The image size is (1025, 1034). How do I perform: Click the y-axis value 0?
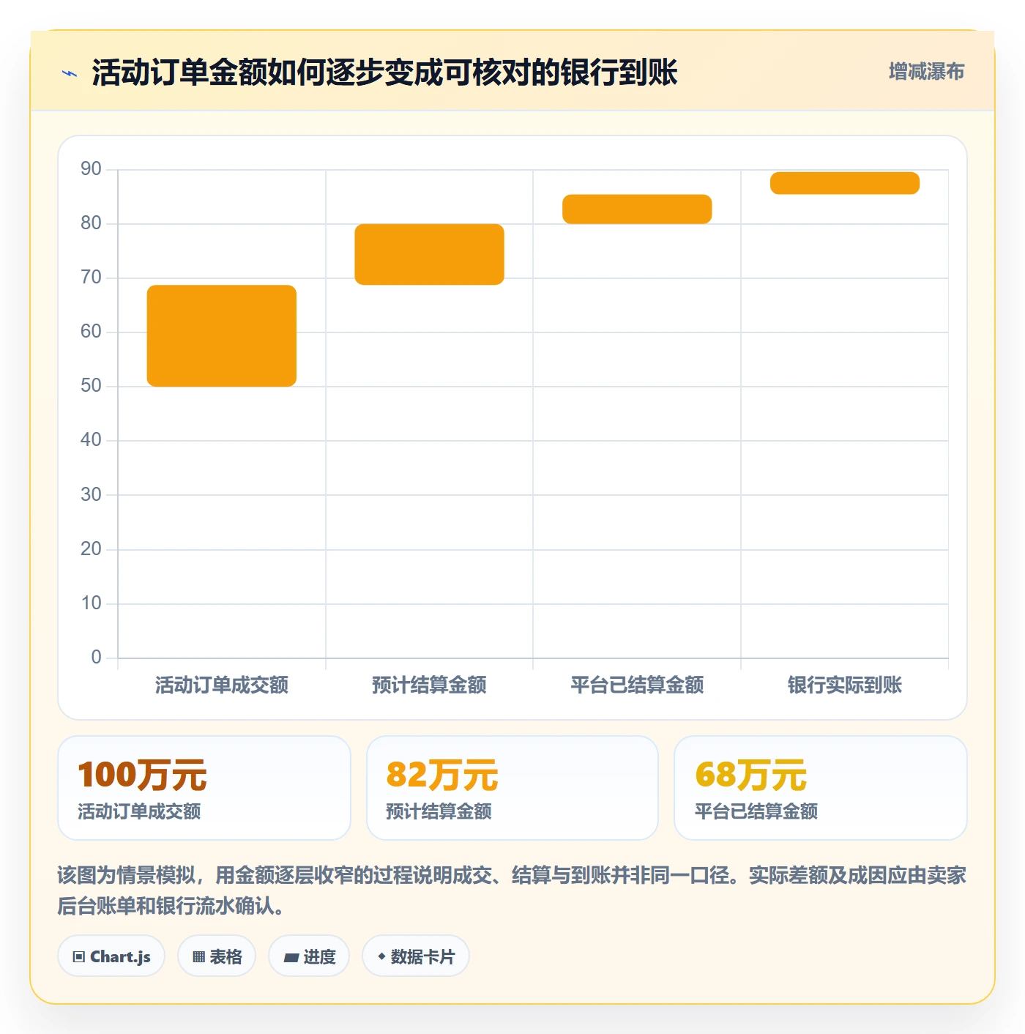[x=96, y=657]
